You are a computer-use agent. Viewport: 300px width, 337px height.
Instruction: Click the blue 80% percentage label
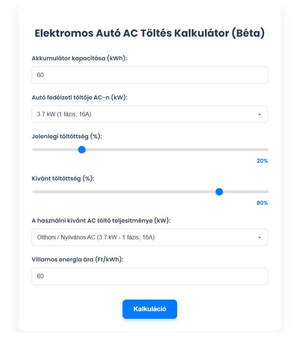[262, 203]
